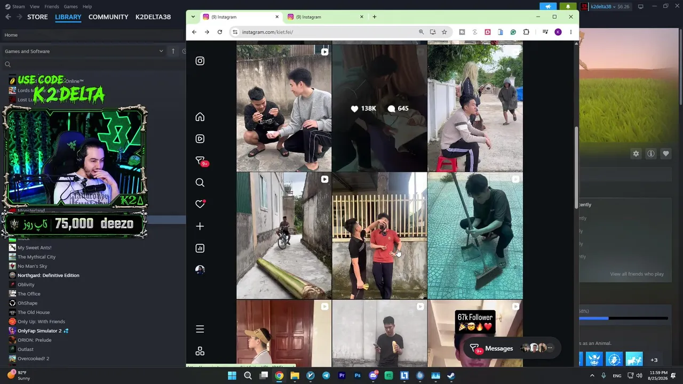Open the View menu in Steam

[x=35, y=6]
